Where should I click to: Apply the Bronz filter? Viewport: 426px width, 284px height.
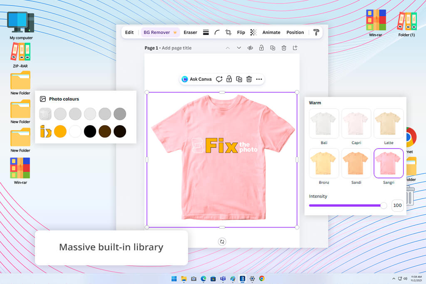[324, 163]
